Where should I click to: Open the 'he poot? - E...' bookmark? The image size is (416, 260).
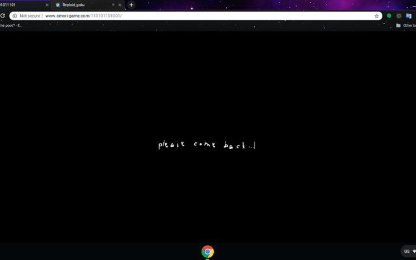(x=10, y=25)
